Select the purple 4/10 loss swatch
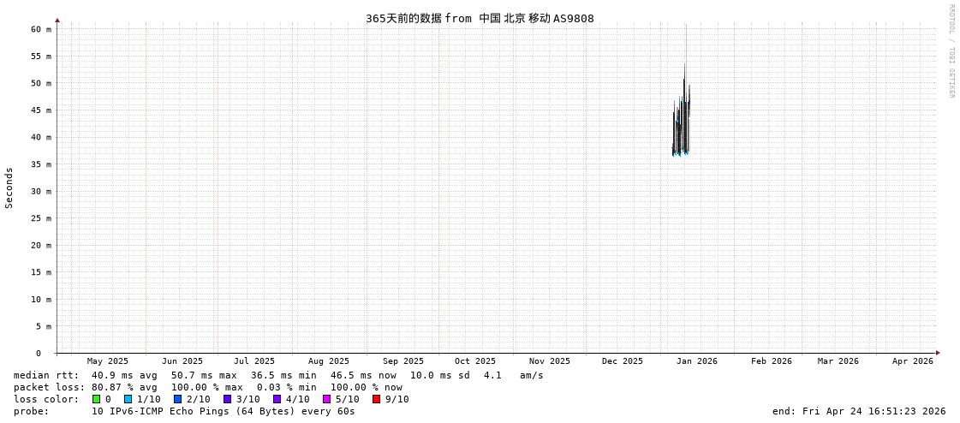 (x=277, y=399)
